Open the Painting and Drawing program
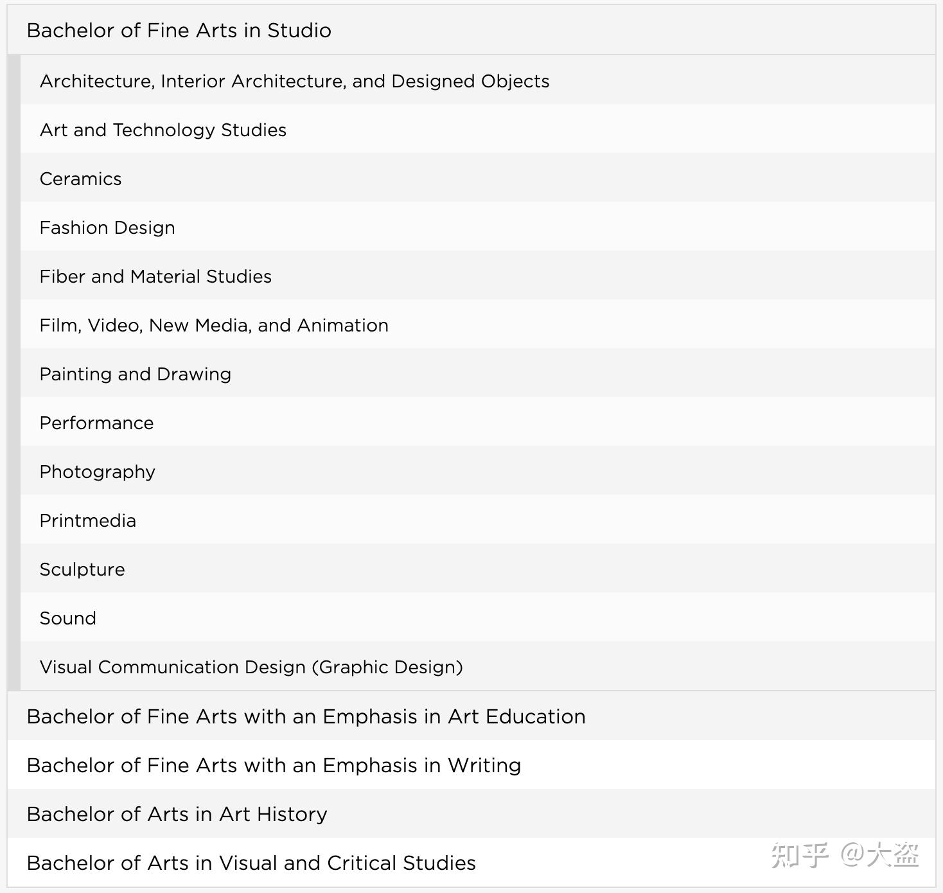This screenshot has height=893, width=943. (136, 374)
